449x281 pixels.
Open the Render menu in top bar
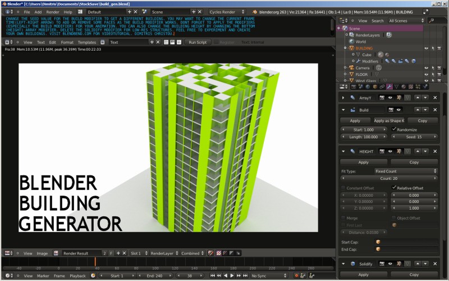53,12
